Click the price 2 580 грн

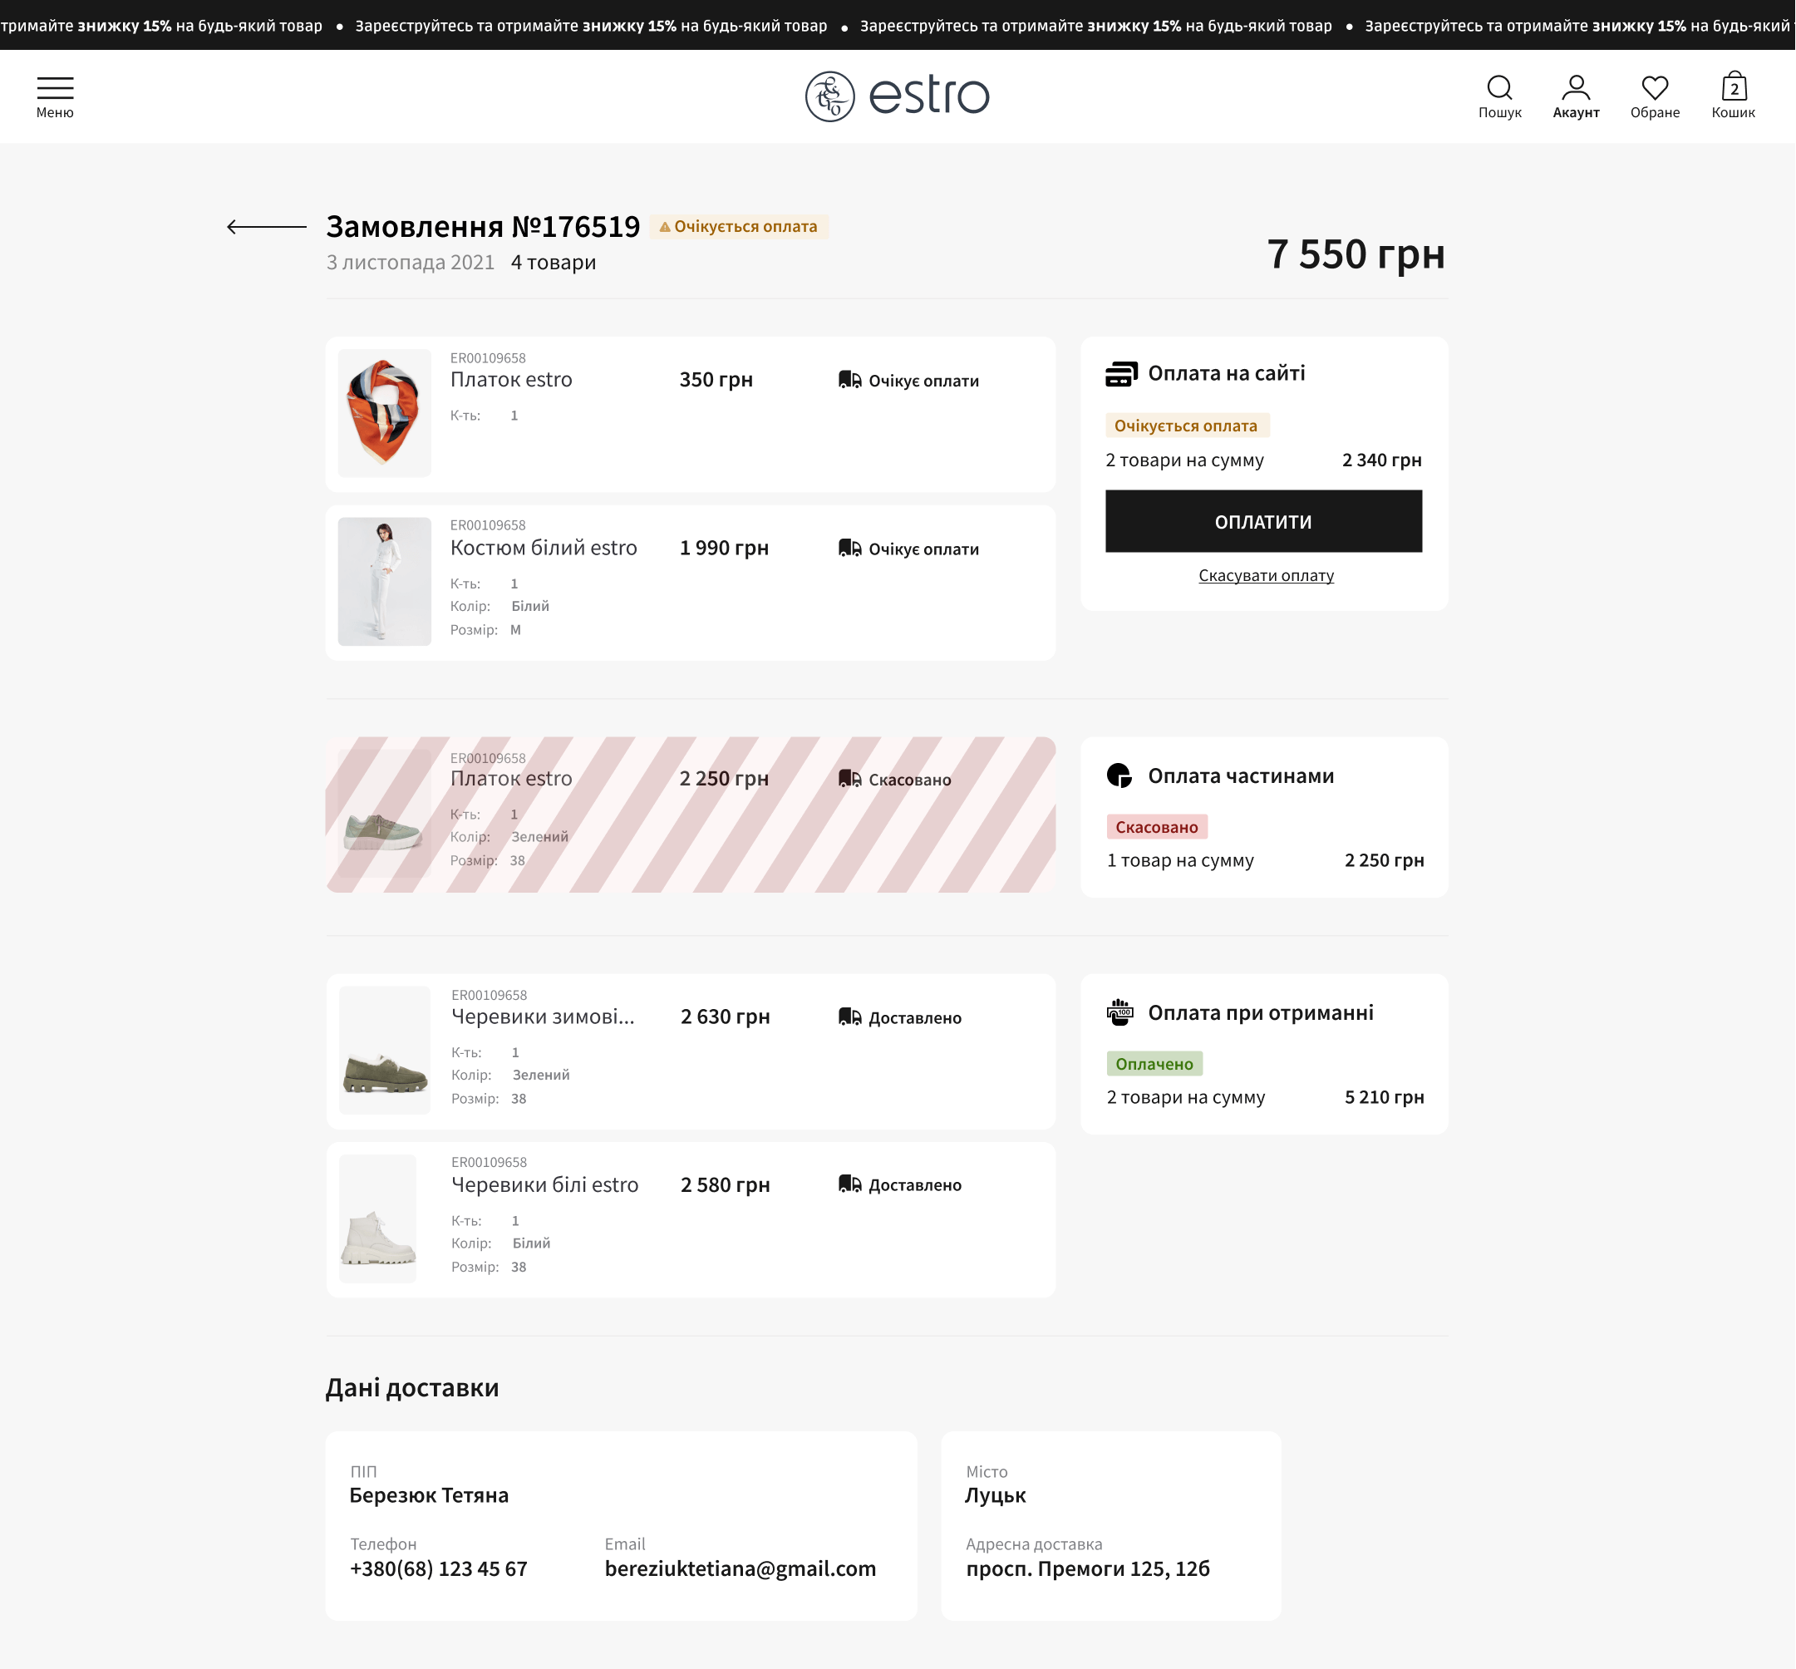(725, 1185)
